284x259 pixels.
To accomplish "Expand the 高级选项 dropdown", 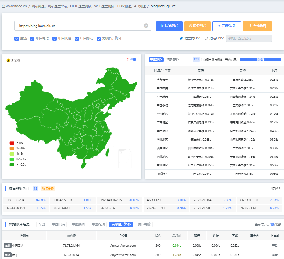I will 226,26.
